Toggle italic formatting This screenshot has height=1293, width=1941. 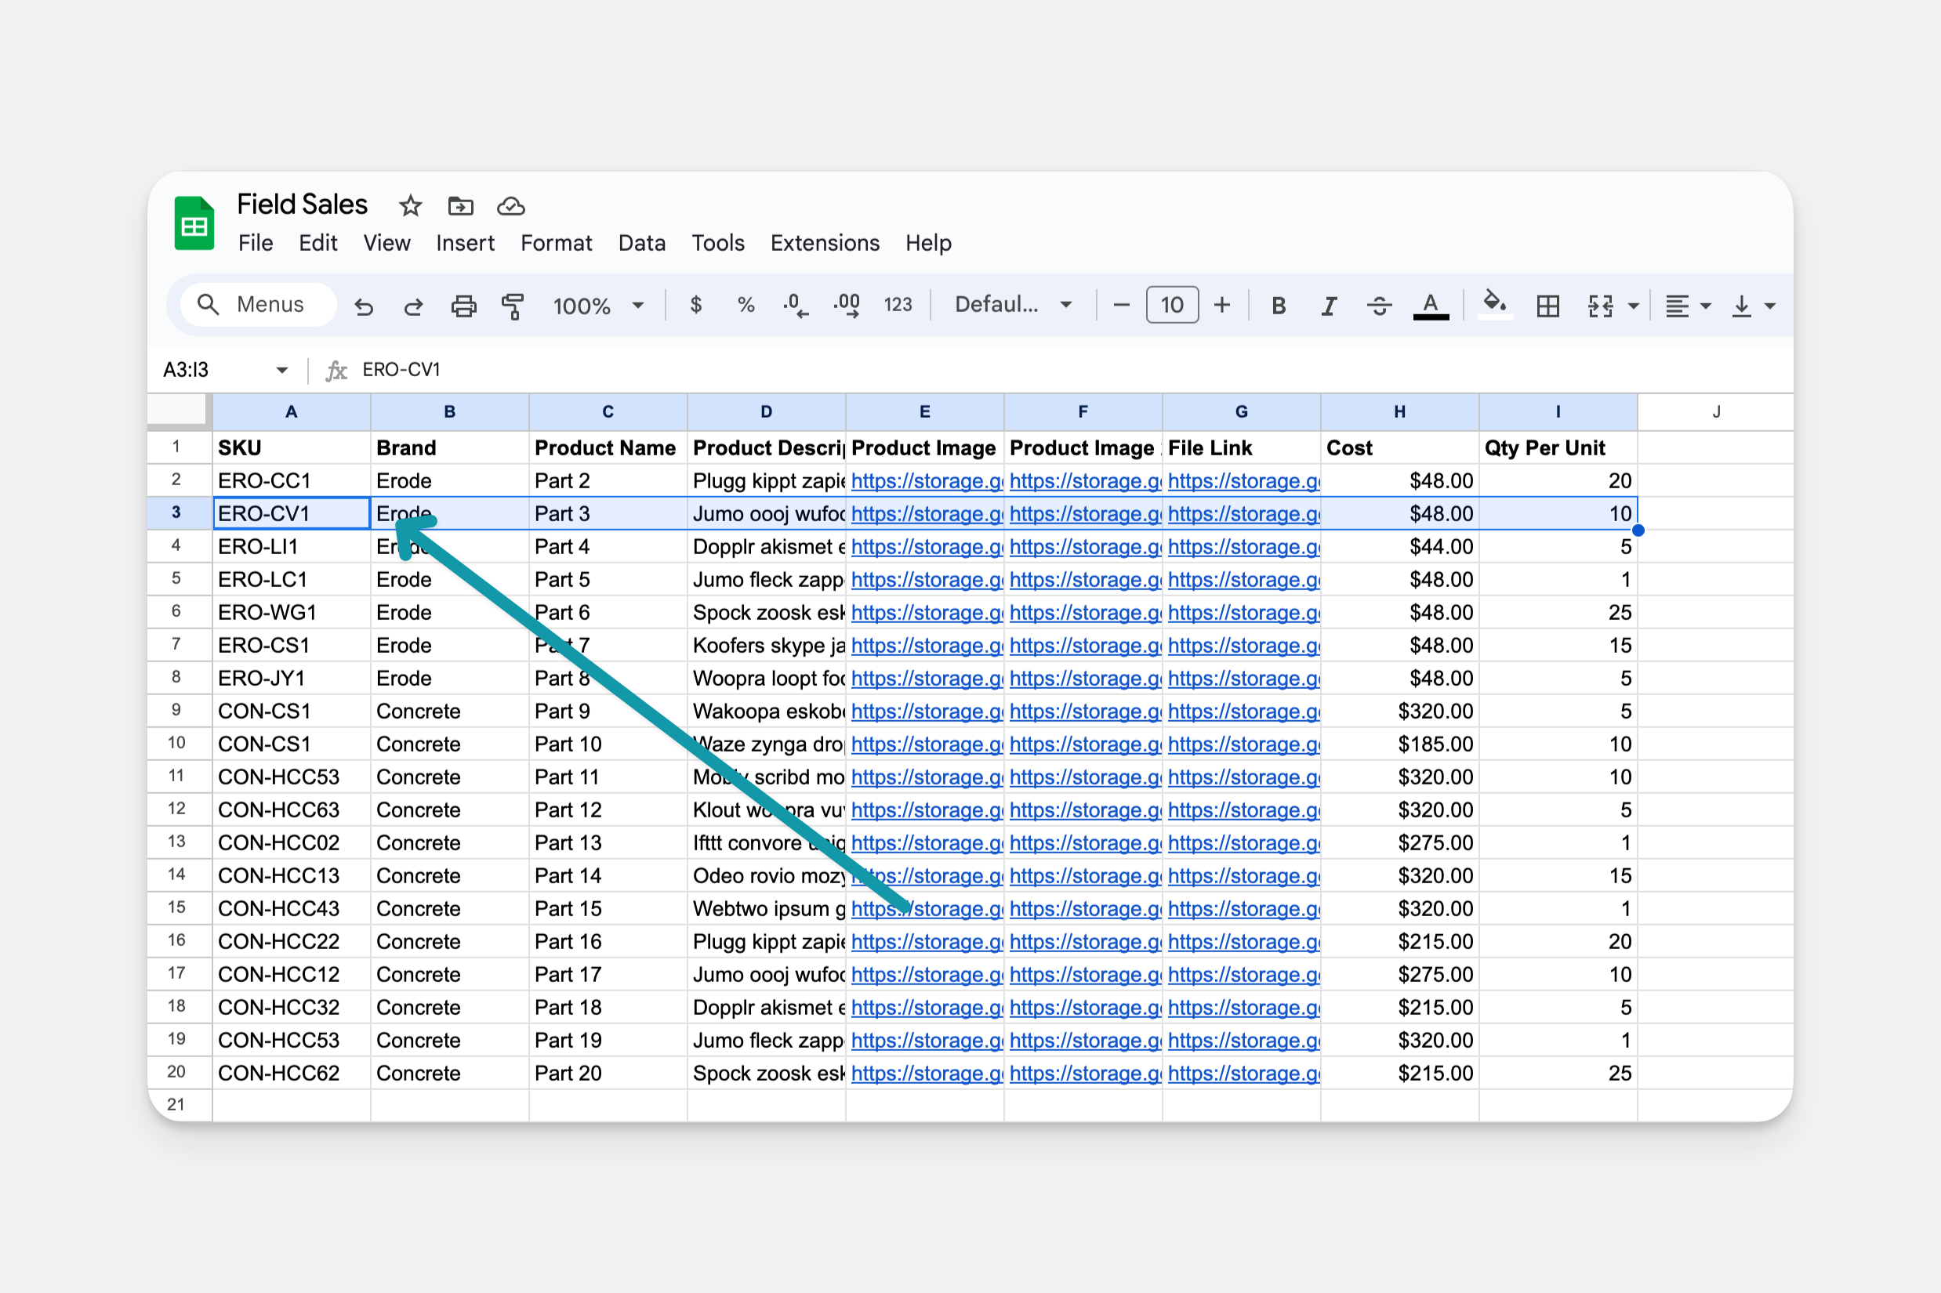pos(1329,306)
